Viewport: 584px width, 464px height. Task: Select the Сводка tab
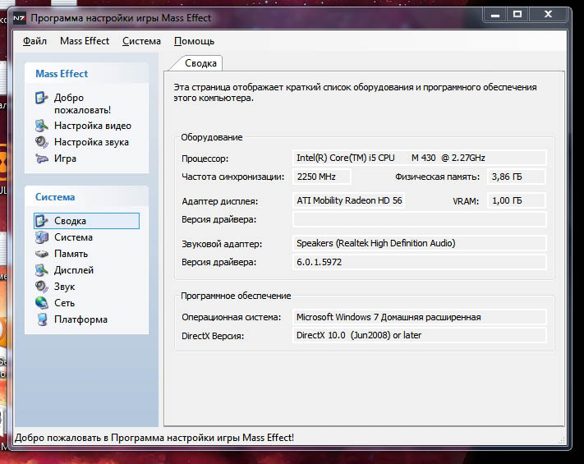coord(200,63)
